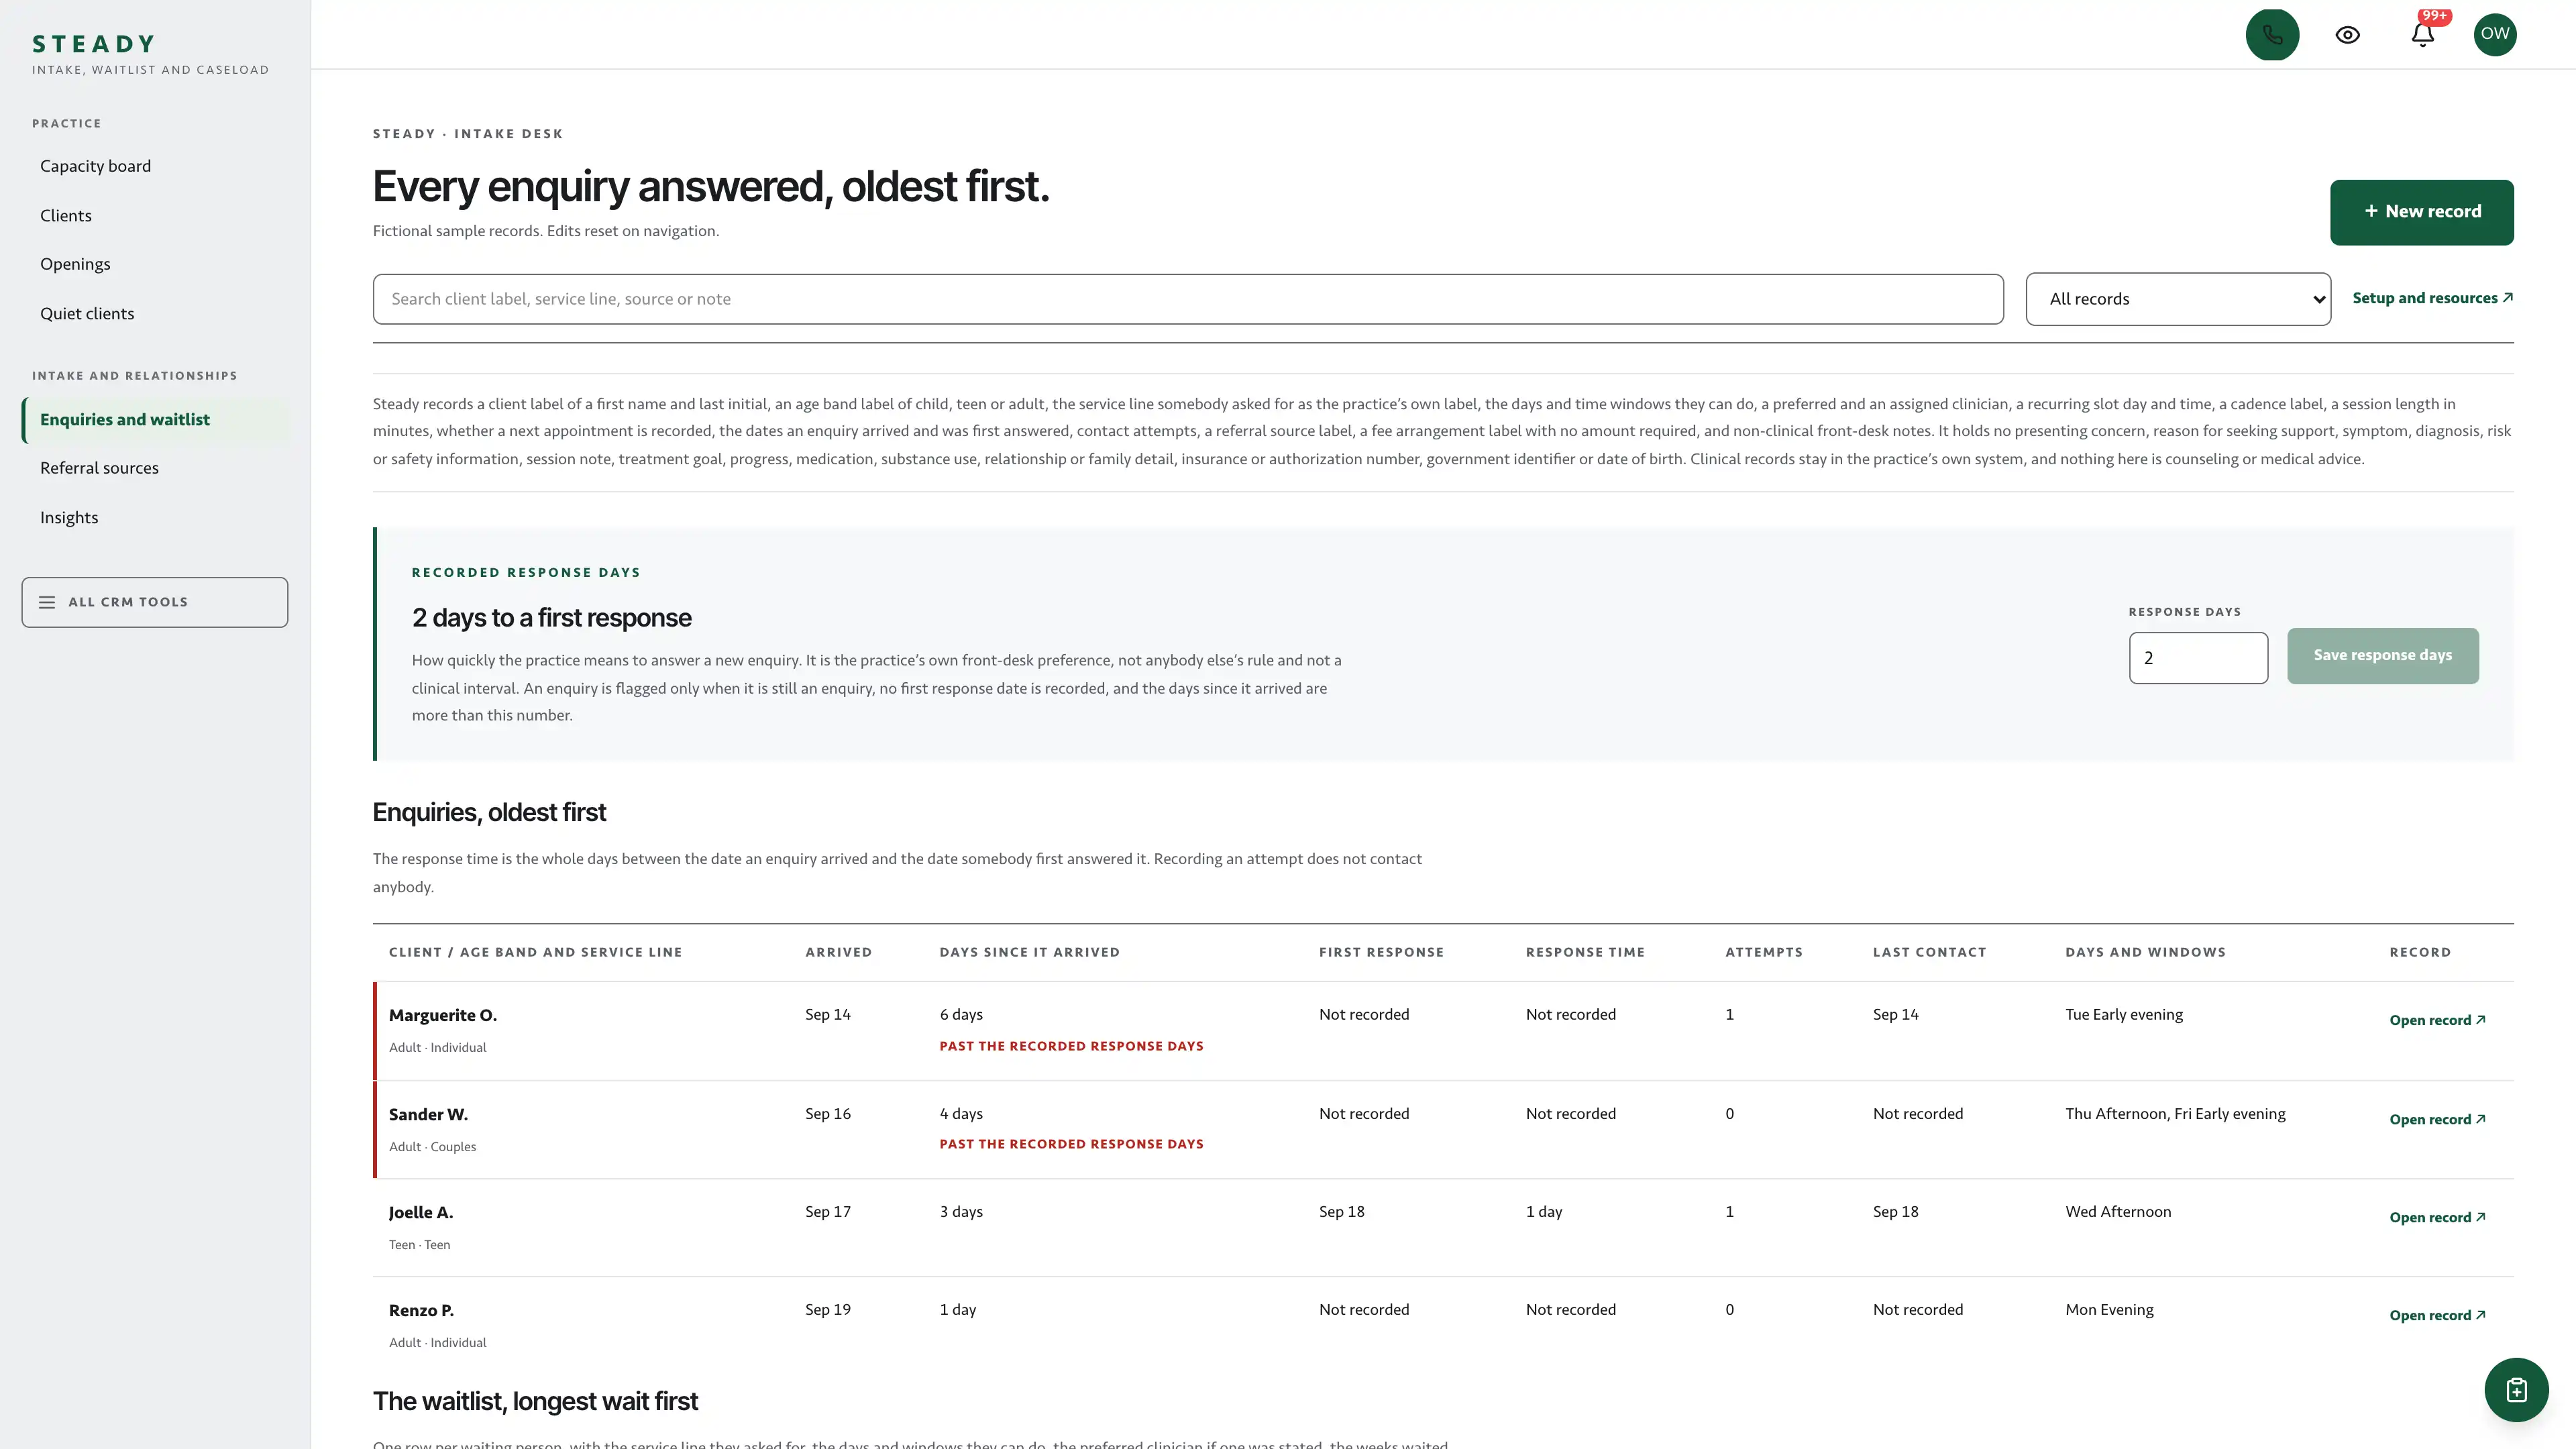
Task: Open record for Renzo P.
Action: [2437, 1315]
